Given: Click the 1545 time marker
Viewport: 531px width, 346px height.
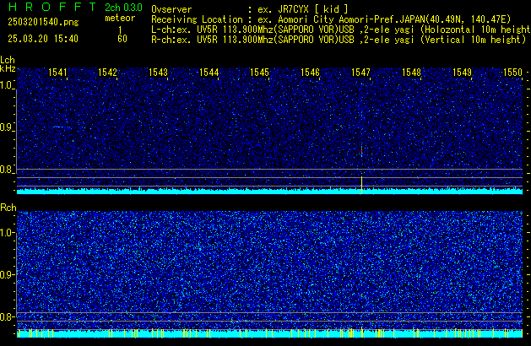Looking at the screenshot, I should click(259, 73).
